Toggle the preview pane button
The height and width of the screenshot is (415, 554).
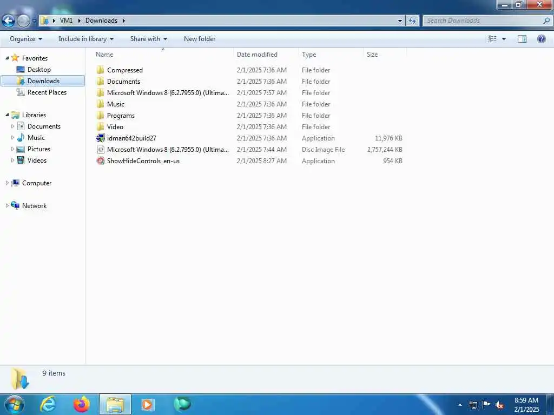tap(522, 39)
